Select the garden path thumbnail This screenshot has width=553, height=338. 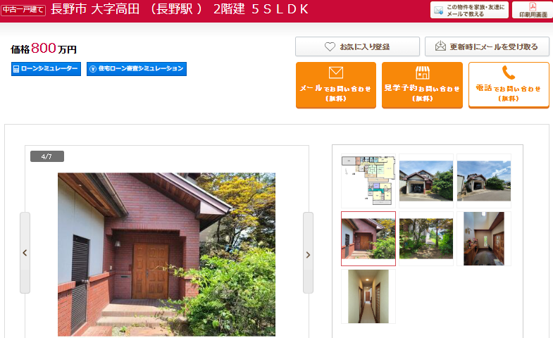[x=426, y=239]
